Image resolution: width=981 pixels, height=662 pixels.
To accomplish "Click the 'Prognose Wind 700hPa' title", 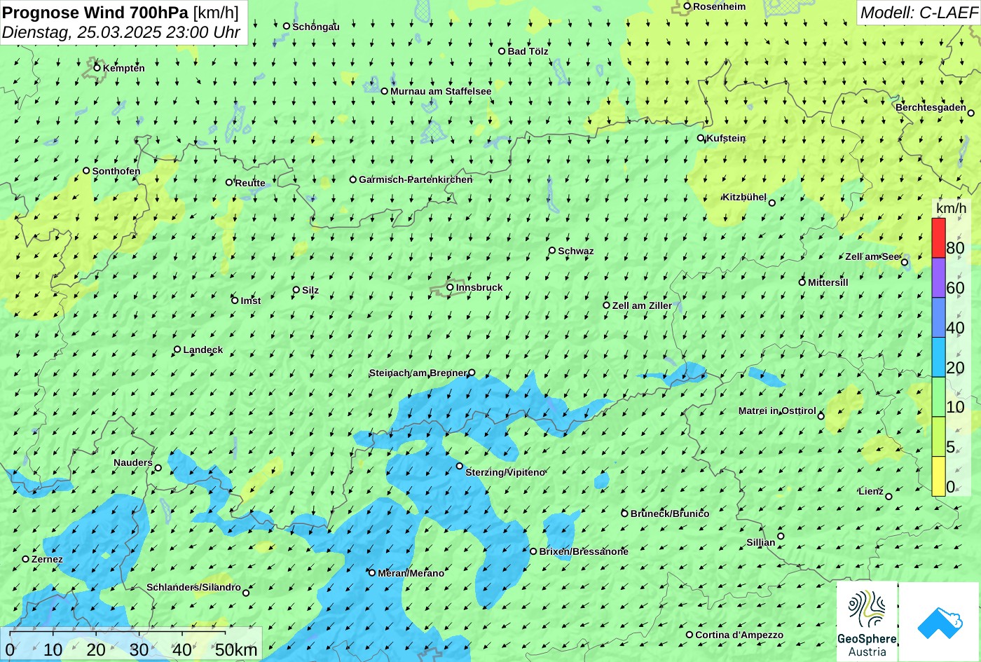I will click(95, 12).
